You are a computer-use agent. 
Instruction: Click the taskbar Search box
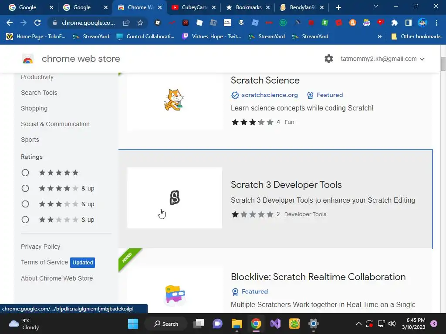[x=166, y=324]
